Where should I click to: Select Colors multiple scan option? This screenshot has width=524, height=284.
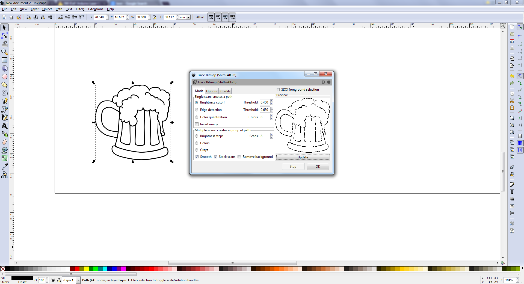[x=197, y=143]
